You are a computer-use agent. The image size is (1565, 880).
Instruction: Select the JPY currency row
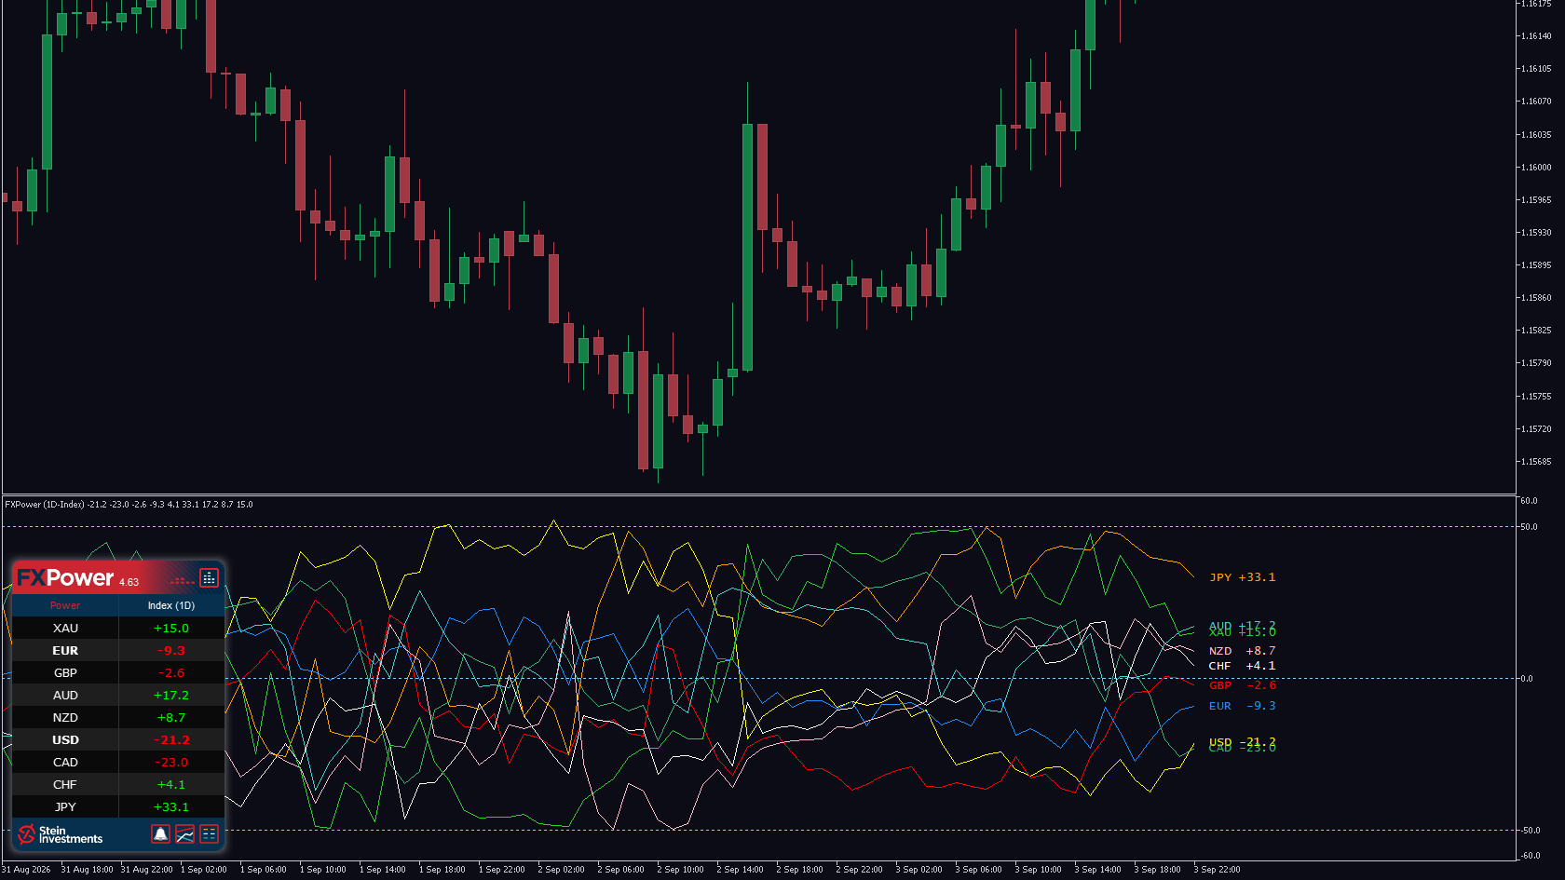point(118,806)
